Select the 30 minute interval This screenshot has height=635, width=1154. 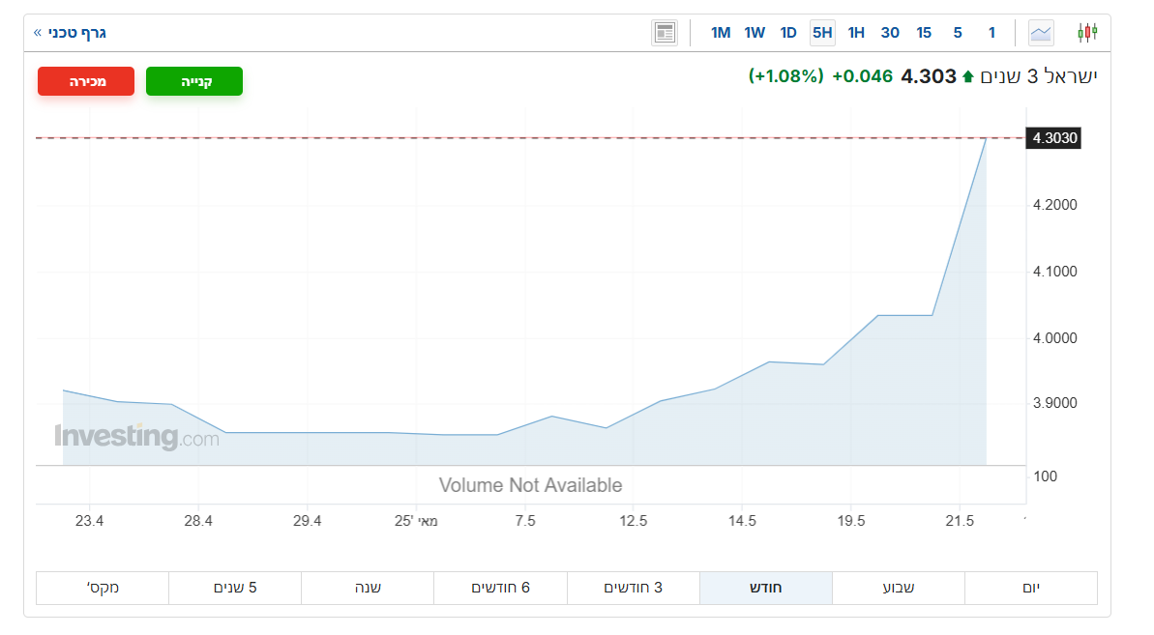(x=890, y=33)
